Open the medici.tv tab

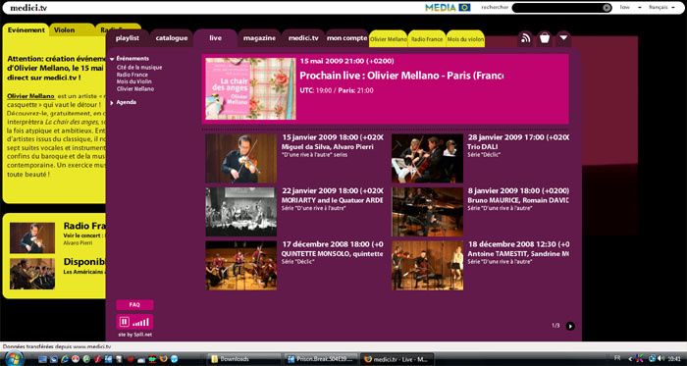(x=302, y=38)
